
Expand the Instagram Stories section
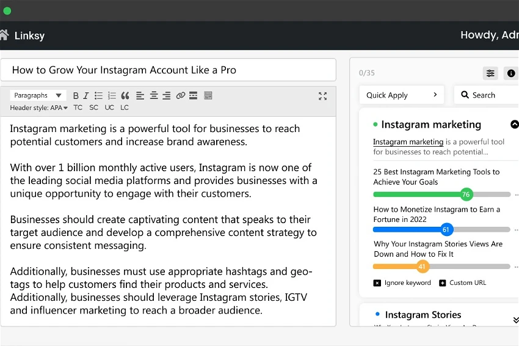click(x=515, y=319)
